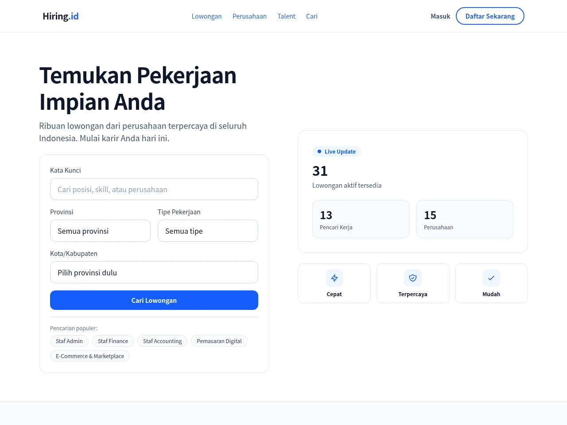Open the Tipe Pekerjaan dropdown
The width and height of the screenshot is (567, 425).
click(x=208, y=231)
